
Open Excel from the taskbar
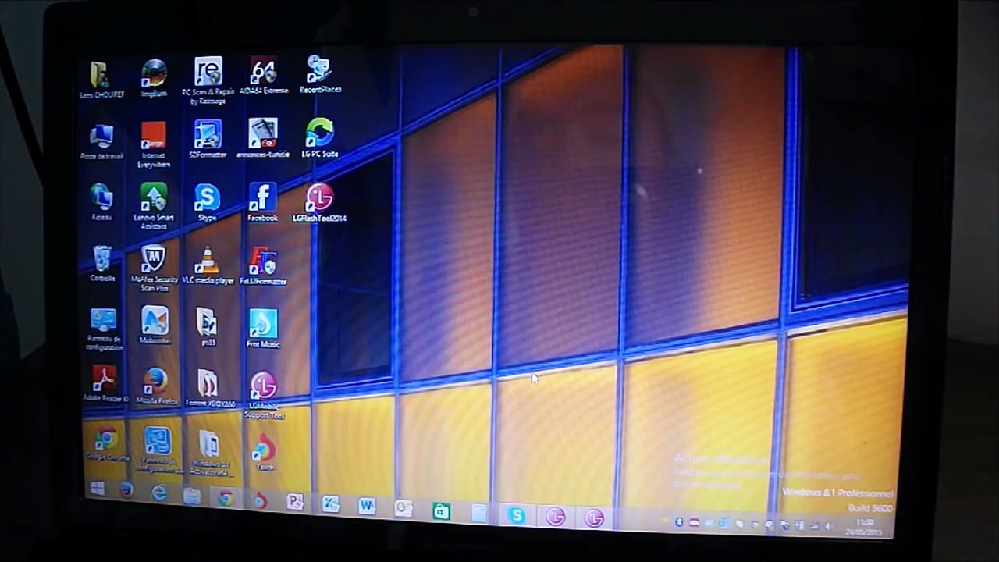(330, 504)
